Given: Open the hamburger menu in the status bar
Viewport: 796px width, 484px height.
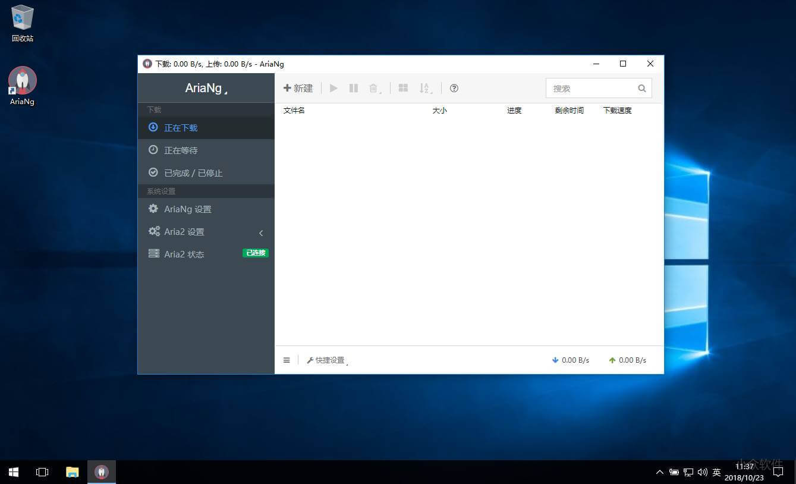Looking at the screenshot, I should [x=286, y=360].
